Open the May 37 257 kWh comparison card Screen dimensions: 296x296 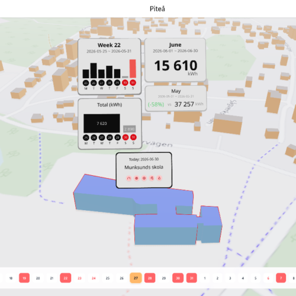(176, 98)
